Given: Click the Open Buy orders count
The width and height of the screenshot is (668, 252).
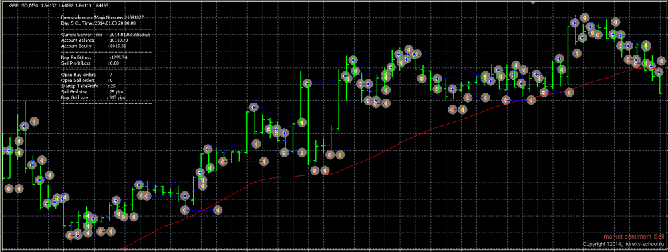Looking at the screenshot, I should pyautogui.click(x=110, y=75).
